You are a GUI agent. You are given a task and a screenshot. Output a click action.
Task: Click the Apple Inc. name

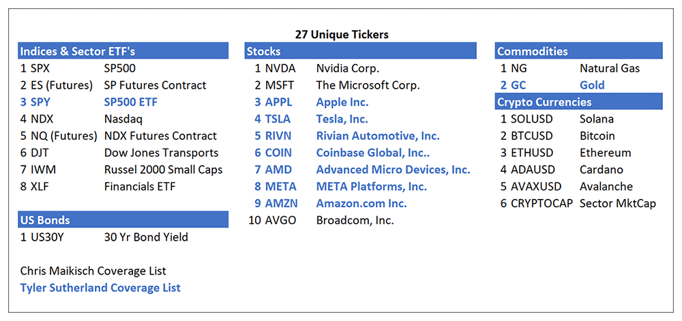click(342, 102)
